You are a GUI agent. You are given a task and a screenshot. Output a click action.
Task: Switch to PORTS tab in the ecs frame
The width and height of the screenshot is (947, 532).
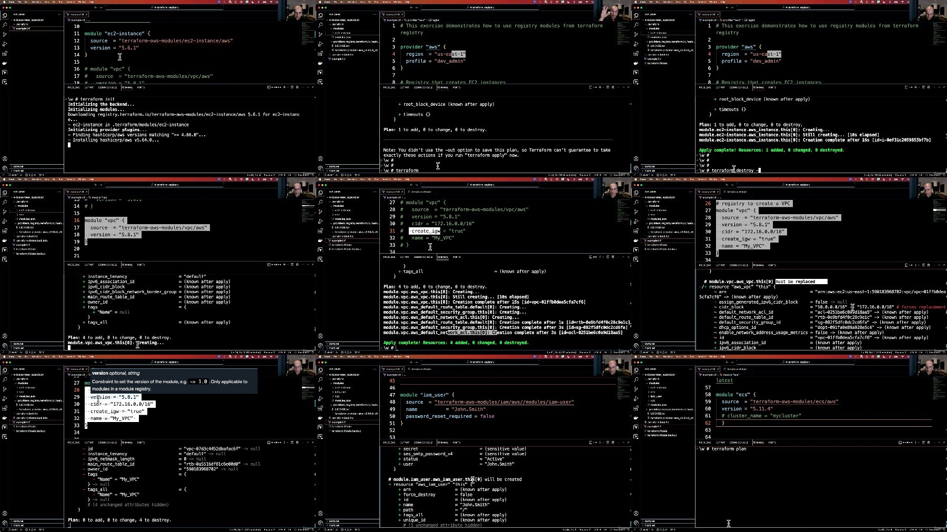[772, 443]
